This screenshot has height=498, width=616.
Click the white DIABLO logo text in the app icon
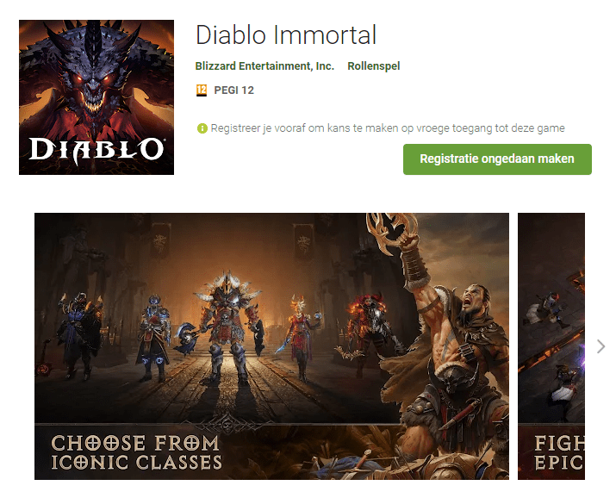click(x=96, y=148)
